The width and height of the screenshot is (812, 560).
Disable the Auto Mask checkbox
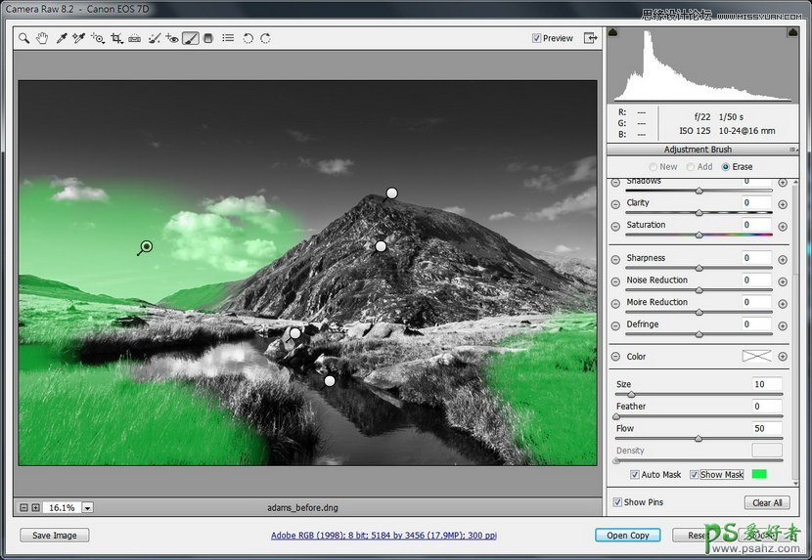(635, 475)
